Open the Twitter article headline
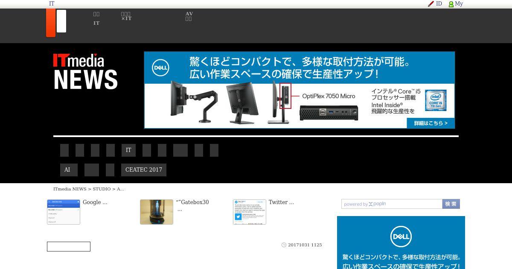Image resolution: width=512 pixels, height=269 pixels. coord(281,202)
